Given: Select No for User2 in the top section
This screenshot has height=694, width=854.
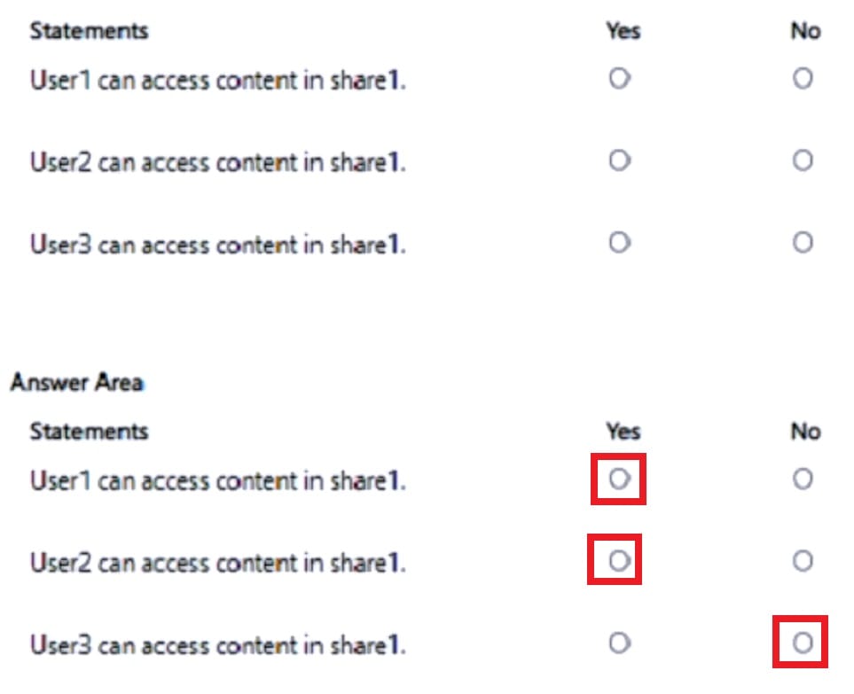Looking at the screenshot, I should (802, 160).
